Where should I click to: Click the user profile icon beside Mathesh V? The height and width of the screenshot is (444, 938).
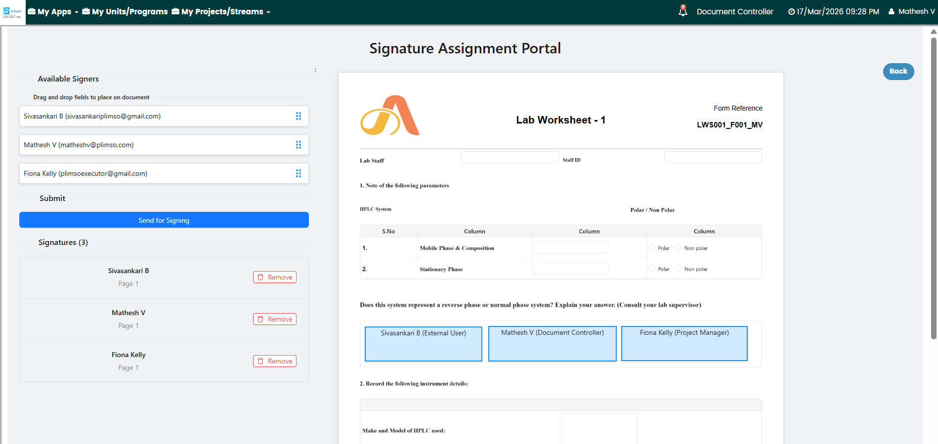tap(892, 11)
